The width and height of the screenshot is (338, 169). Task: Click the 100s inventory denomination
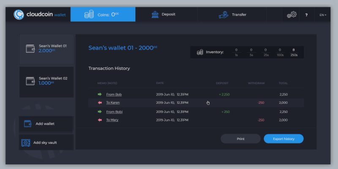(x=280, y=55)
